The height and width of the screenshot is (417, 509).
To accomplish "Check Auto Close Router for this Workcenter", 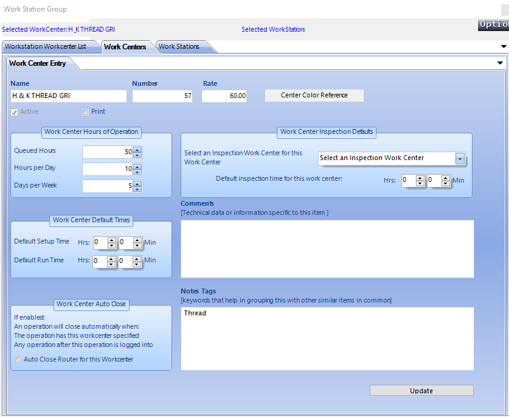I will 18,360.
